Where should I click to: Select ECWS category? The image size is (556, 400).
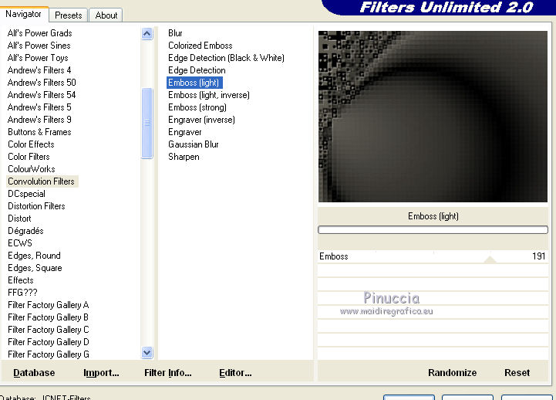(x=20, y=243)
